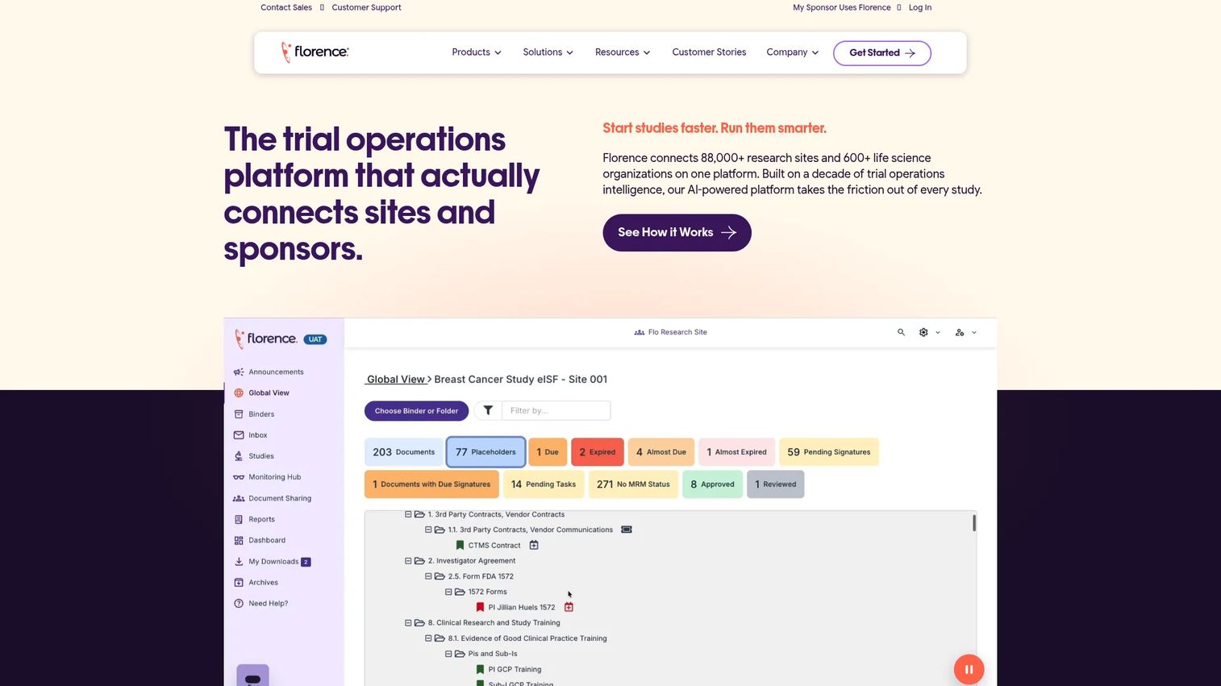
Task: Open the Monitoring Hub glasses icon
Action: pos(239,477)
